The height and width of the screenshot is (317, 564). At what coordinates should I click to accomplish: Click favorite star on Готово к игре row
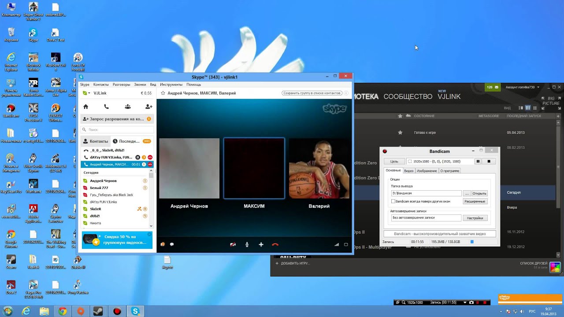(x=400, y=133)
